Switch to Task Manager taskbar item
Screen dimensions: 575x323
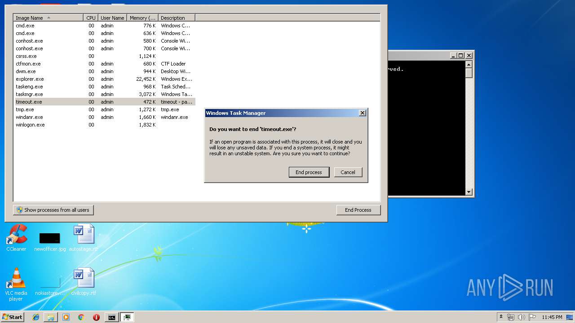click(128, 317)
